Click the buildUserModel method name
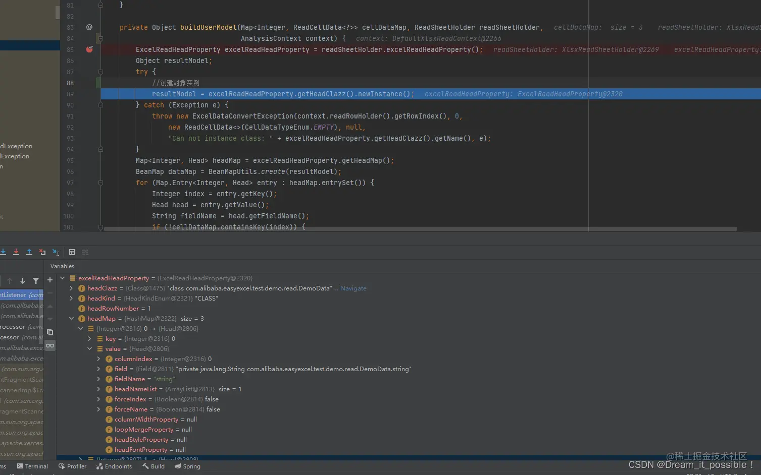Image resolution: width=761 pixels, height=475 pixels. [209, 27]
